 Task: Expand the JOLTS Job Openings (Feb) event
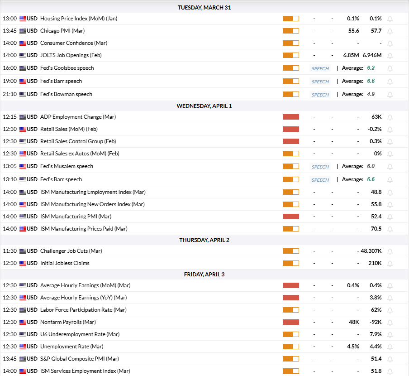pos(71,55)
